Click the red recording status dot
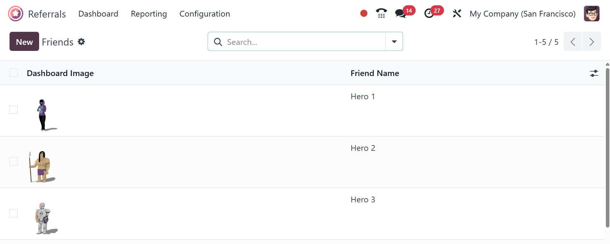Viewport: 610px width, 244px height. pos(364,13)
